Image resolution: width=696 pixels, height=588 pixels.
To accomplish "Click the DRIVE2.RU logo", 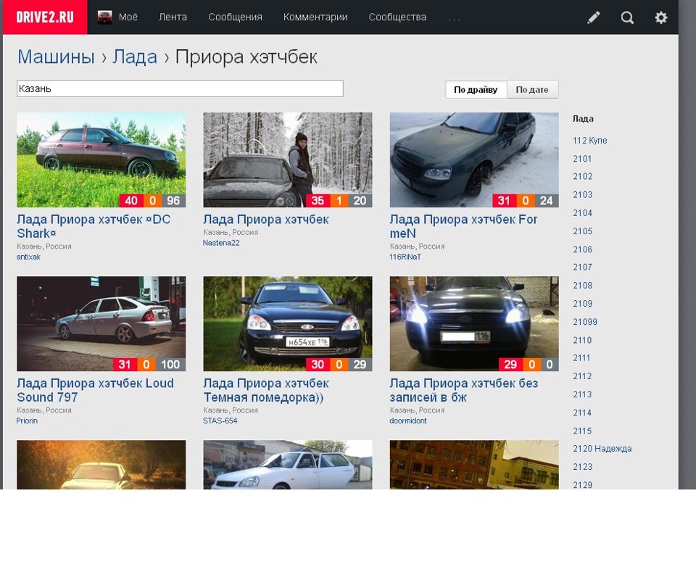I will click(43, 17).
